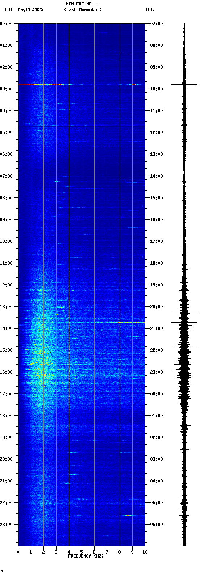Pick the 06:00 label on UTC axis
200x575 pixels.
[x=157, y=525]
